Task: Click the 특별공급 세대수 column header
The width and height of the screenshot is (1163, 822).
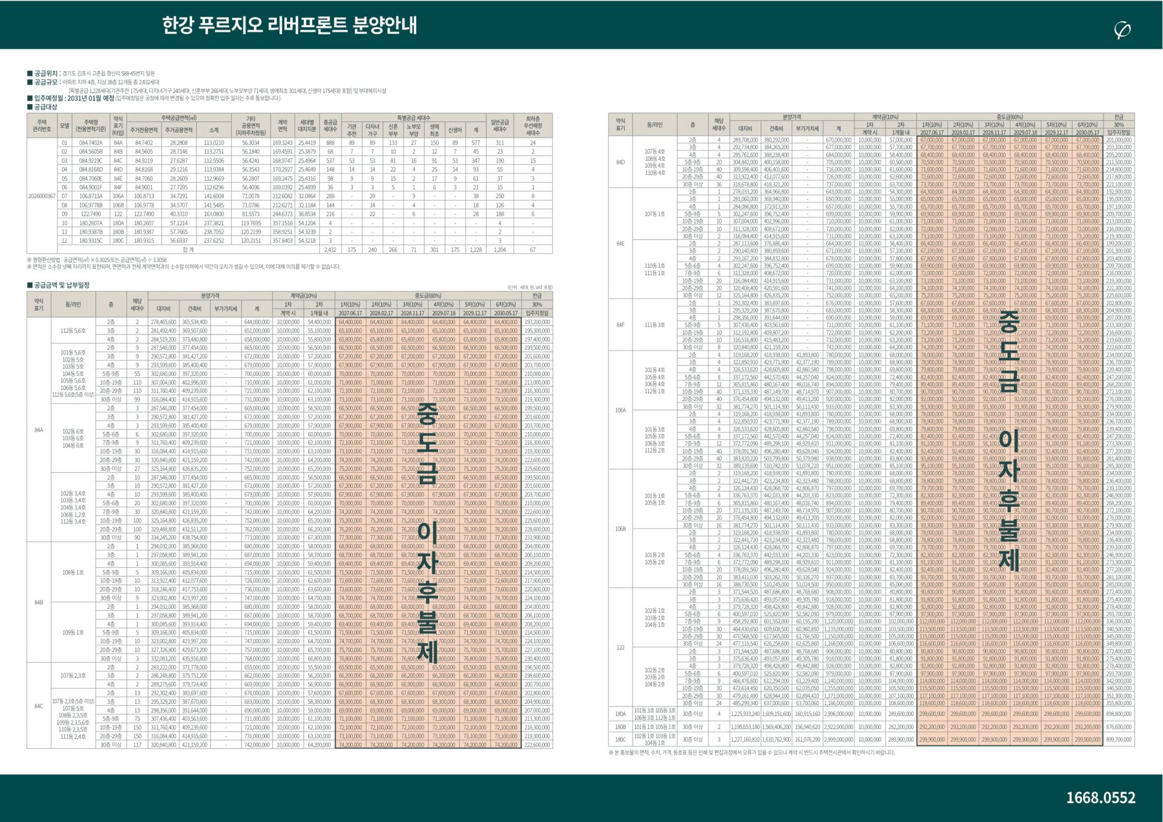Action: [x=414, y=118]
